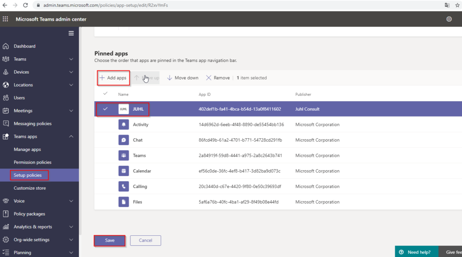Select the Calendar app row name
The width and height of the screenshot is (462, 257).
[142, 171]
